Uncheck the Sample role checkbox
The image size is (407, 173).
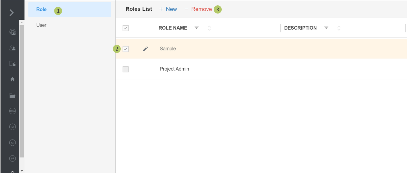point(126,49)
